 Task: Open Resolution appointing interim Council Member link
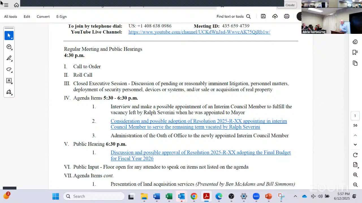tap(199, 124)
